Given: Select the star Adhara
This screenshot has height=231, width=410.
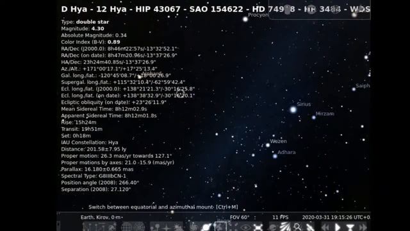Looking at the screenshot, I should 275,156.
